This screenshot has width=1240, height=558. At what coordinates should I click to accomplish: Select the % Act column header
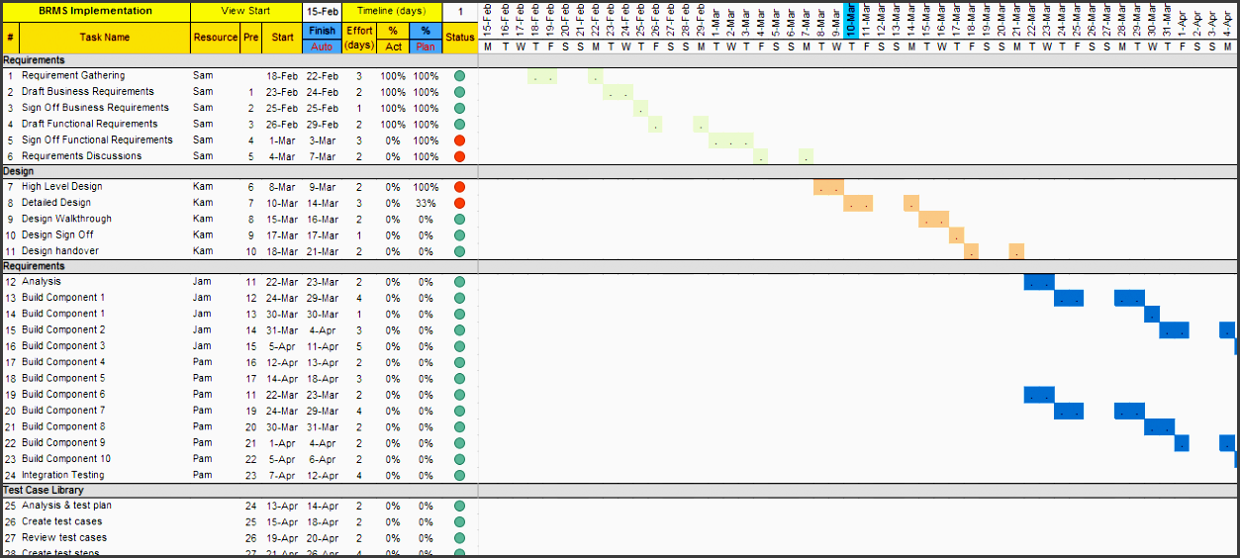click(393, 38)
